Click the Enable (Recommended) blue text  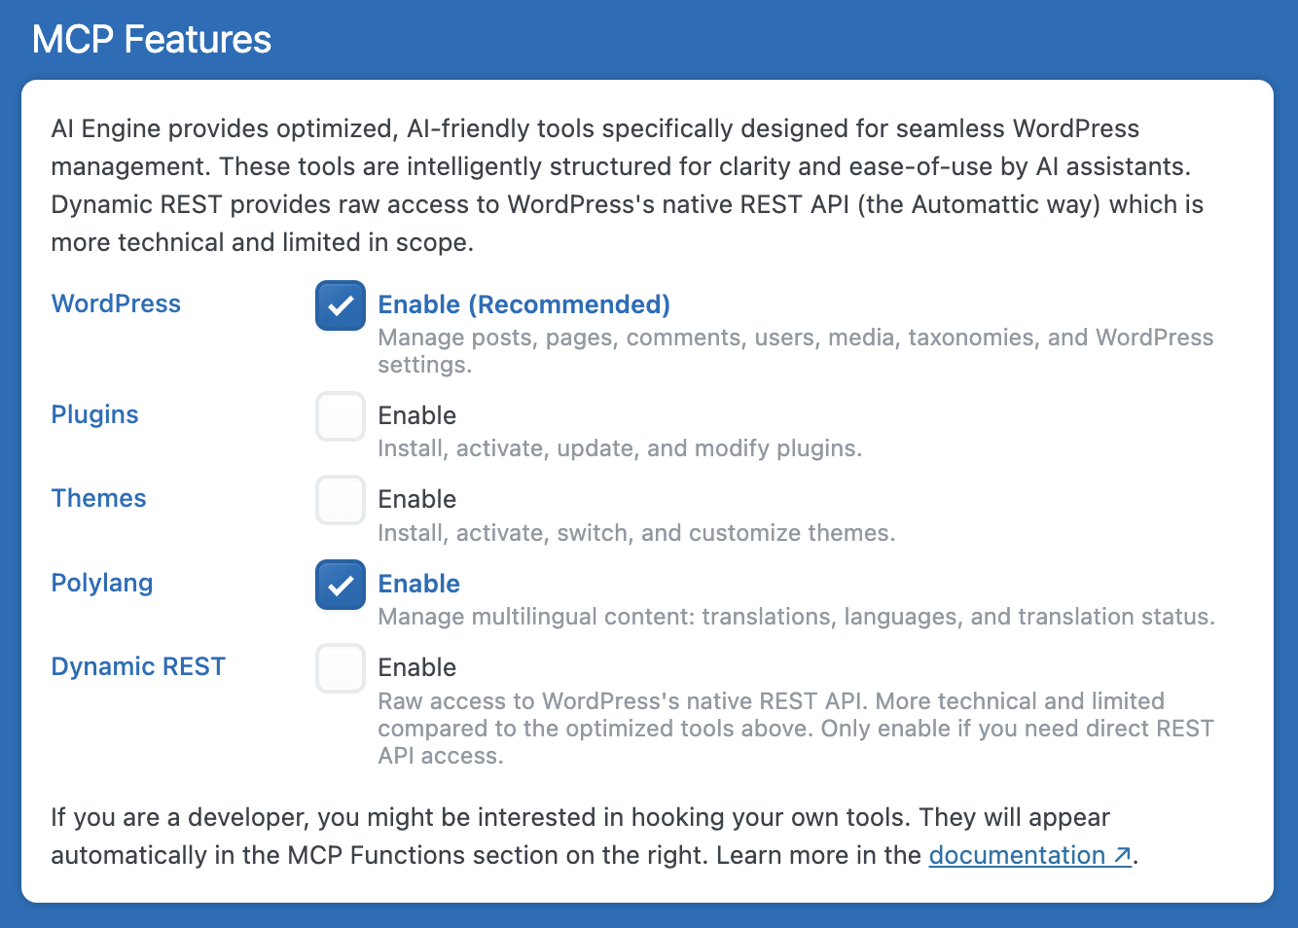pyautogui.click(x=523, y=304)
